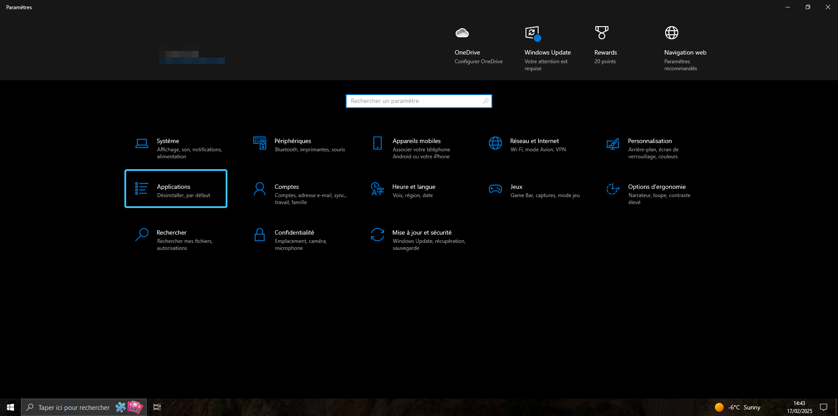This screenshot has height=416, width=838.
Task: Open the Options d'ergonomie icon
Action: (613, 189)
